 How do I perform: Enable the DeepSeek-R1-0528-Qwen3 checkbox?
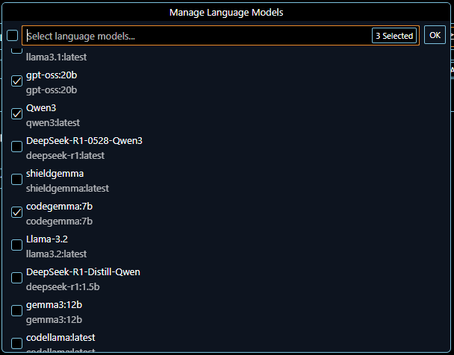click(x=16, y=147)
